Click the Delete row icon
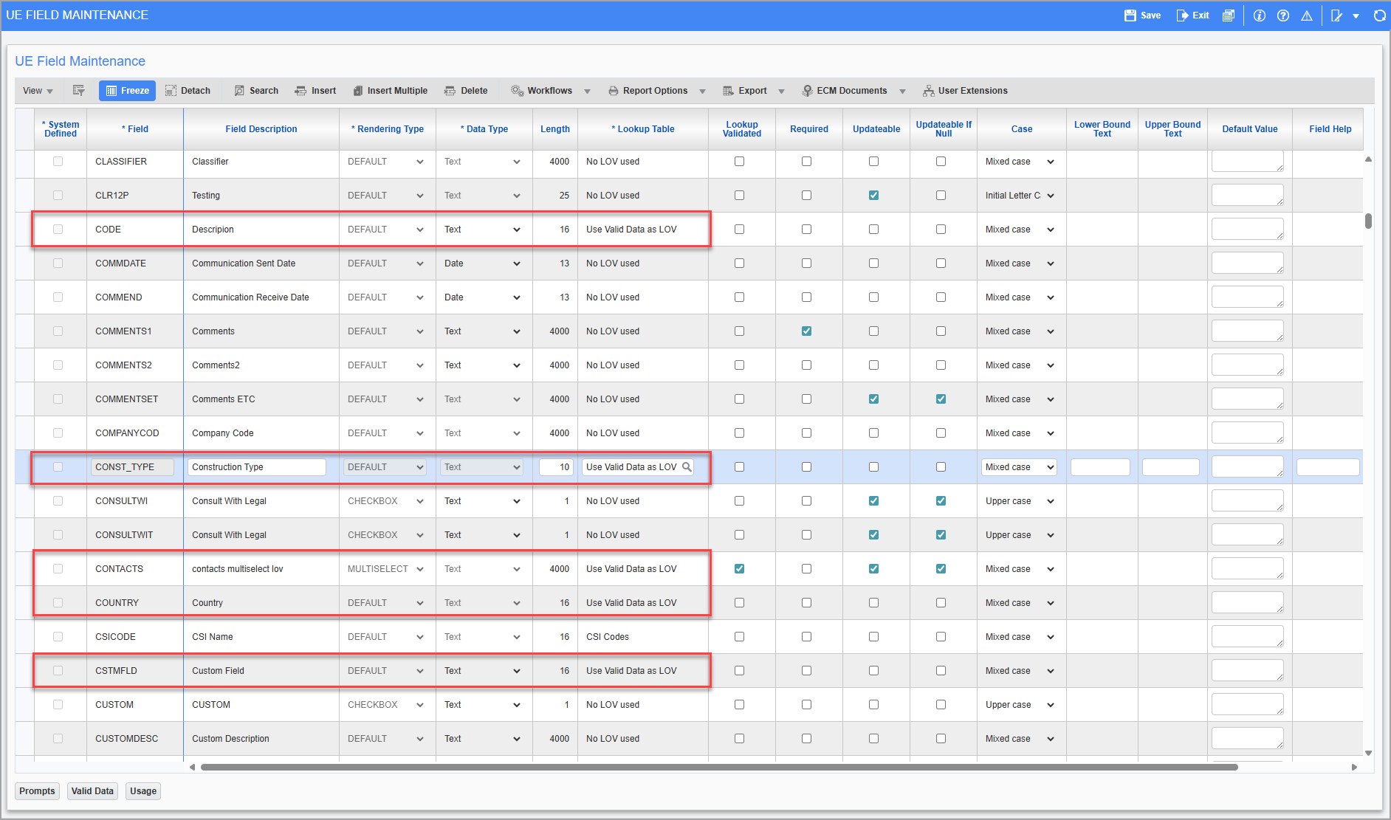 pos(450,91)
